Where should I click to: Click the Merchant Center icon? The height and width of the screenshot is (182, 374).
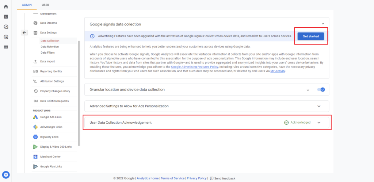[35, 157]
